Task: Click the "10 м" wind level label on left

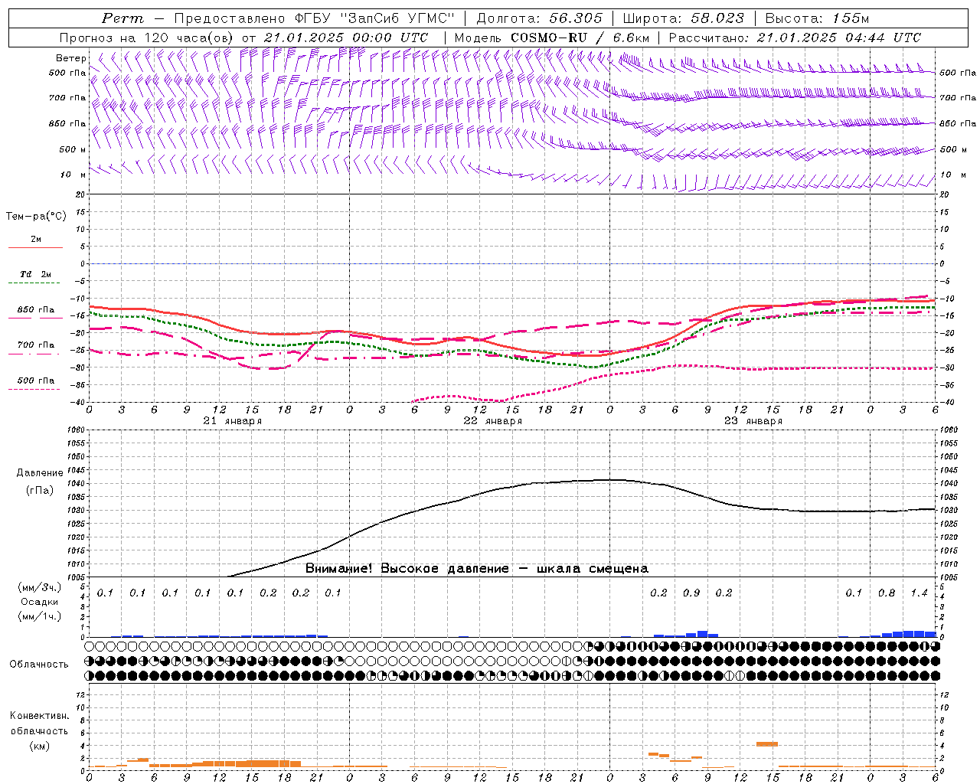Action: pyautogui.click(x=73, y=175)
